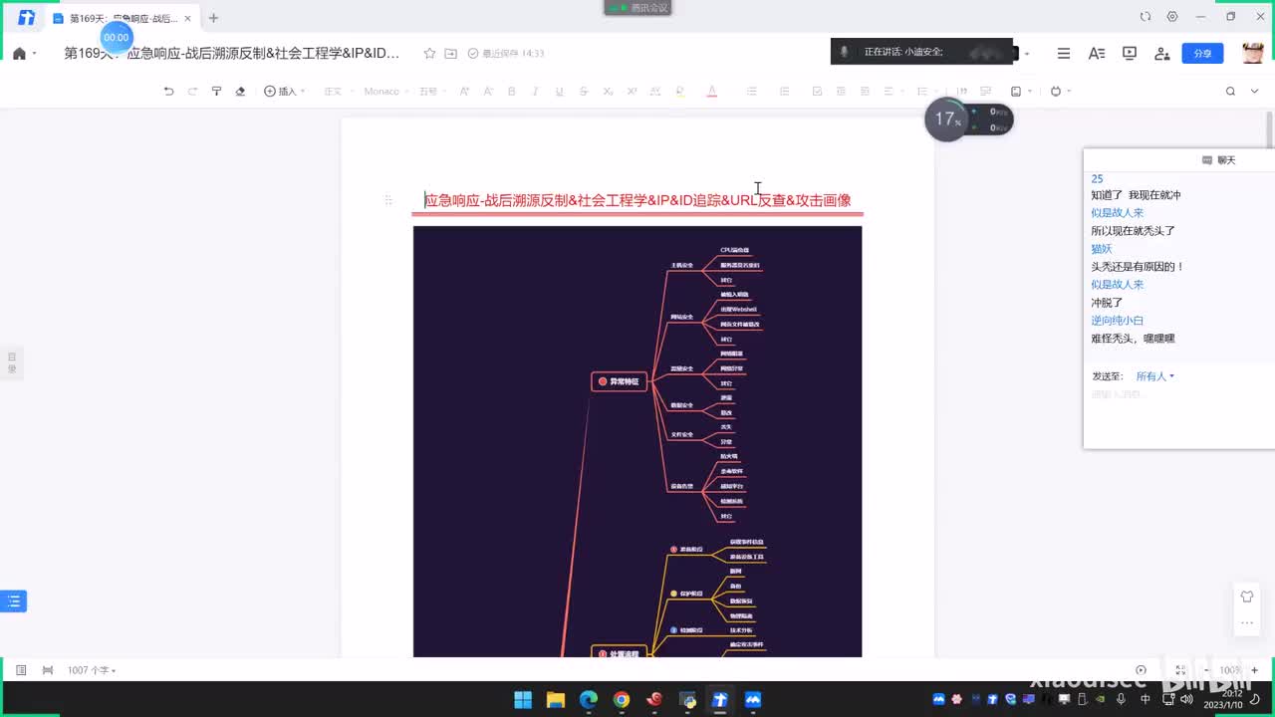Click the mind map image
1275x717 pixels.
click(x=637, y=441)
